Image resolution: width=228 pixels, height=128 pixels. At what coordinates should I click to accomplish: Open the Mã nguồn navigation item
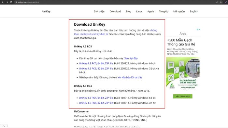tap(179, 11)
